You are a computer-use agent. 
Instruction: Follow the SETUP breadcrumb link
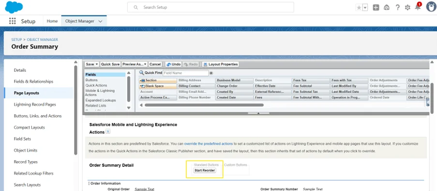pyautogui.click(x=16, y=40)
